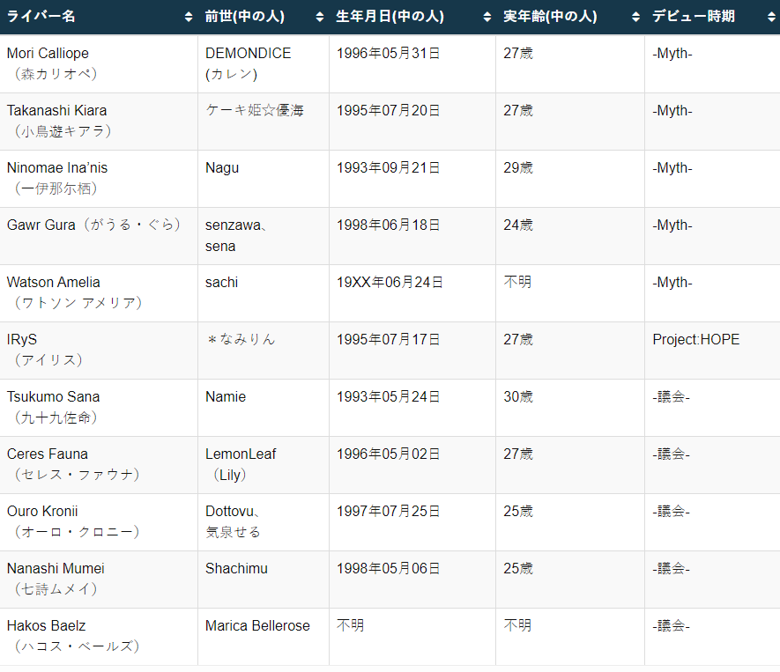
Task: Click -Myth- in the Ninomae Ina'nis row
Action: click(672, 167)
